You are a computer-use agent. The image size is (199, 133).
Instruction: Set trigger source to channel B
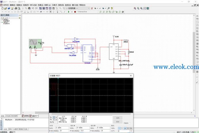pyautogui.click(x=128, y=128)
